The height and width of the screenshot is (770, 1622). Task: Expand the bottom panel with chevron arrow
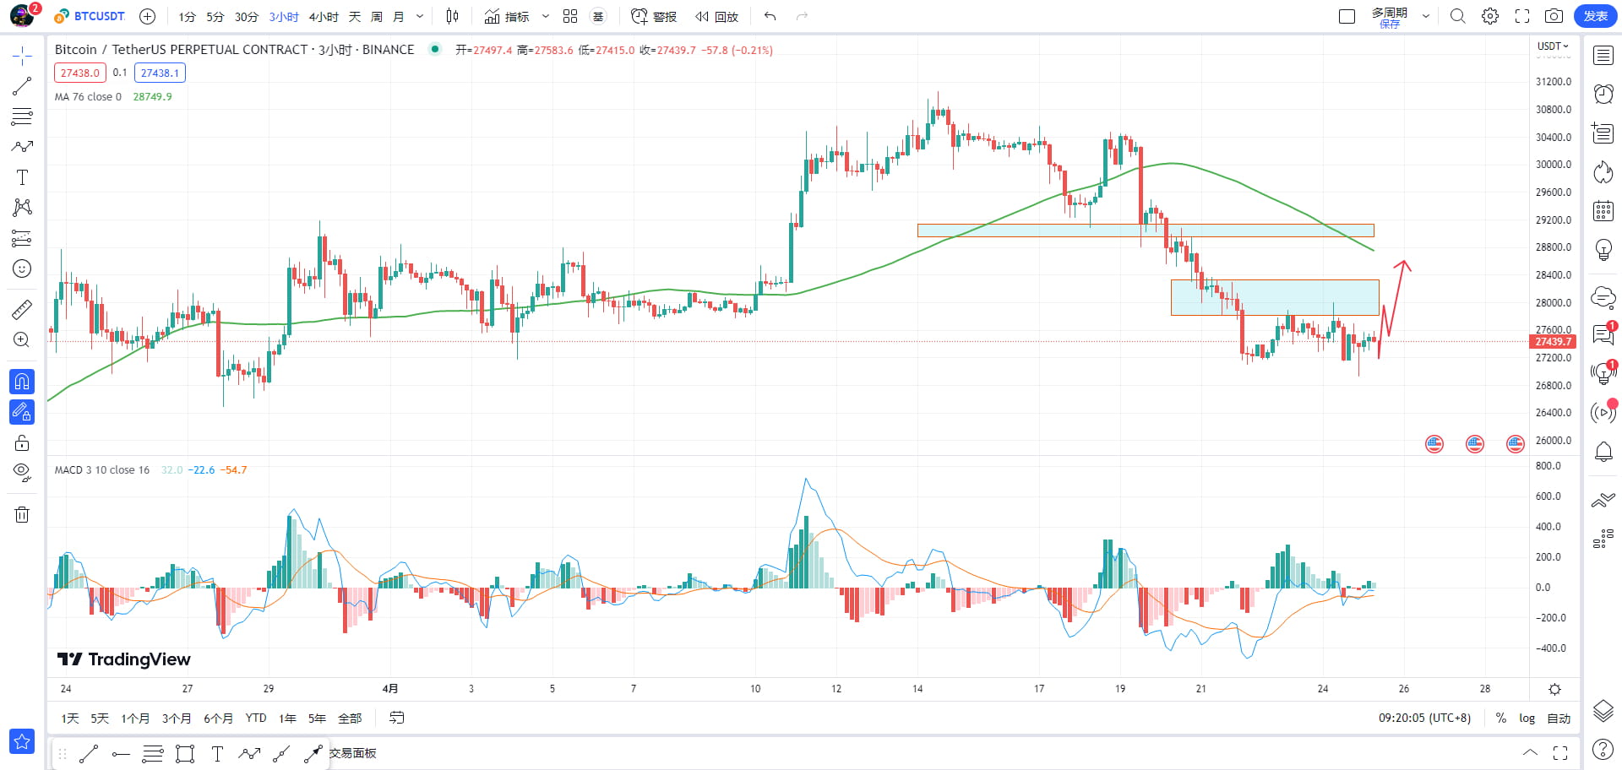[1530, 752]
